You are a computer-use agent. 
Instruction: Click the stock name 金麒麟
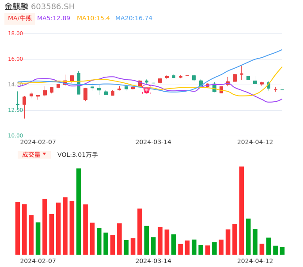point(16,7)
